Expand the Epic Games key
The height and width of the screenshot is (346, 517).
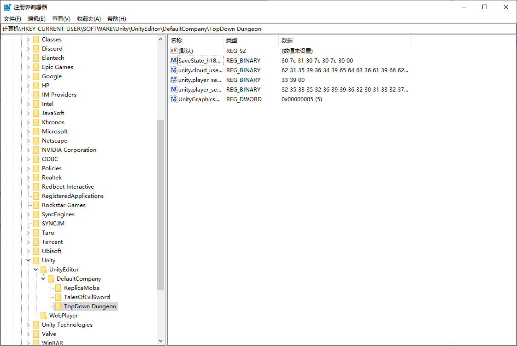(x=29, y=67)
